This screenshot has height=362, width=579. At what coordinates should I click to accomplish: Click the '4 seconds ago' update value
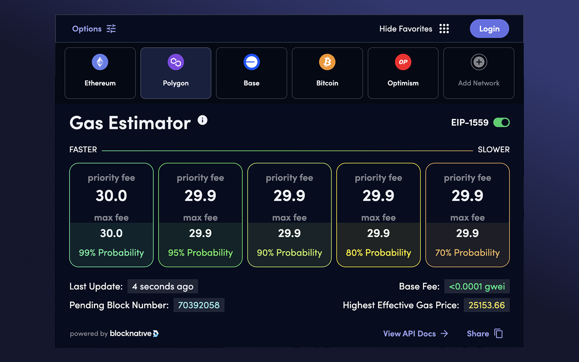tap(163, 286)
